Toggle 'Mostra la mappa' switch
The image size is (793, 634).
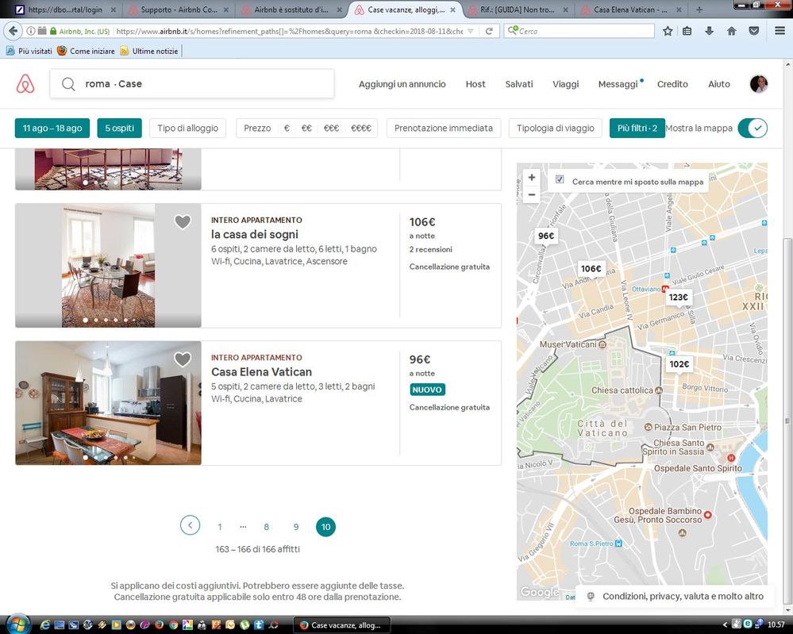pyautogui.click(x=752, y=128)
